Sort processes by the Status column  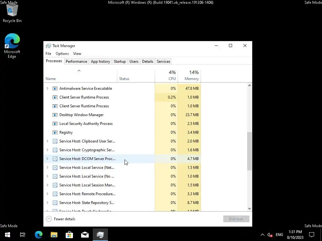[136, 76]
